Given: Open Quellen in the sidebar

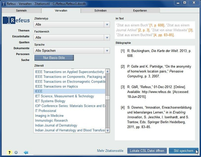Looking at the screenshot, I should pos(24,42).
